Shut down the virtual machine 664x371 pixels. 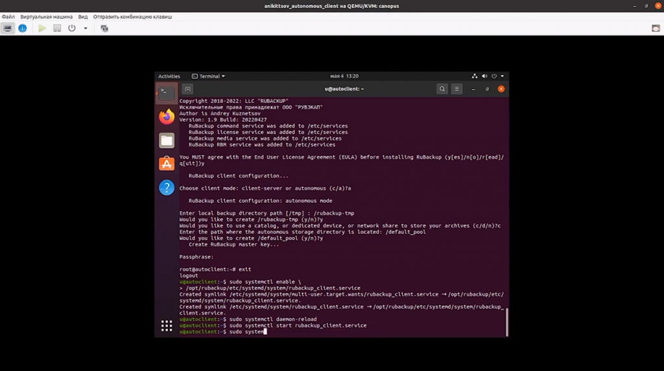pyautogui.click(x=72, y=28)
